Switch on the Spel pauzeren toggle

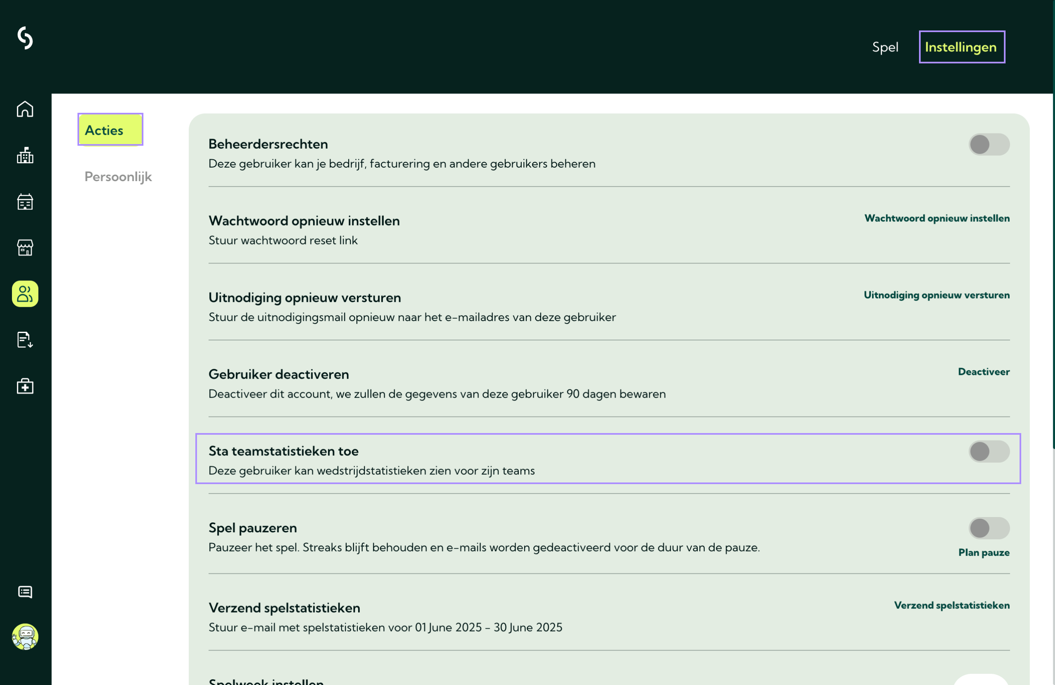click(x=989, y=528)
